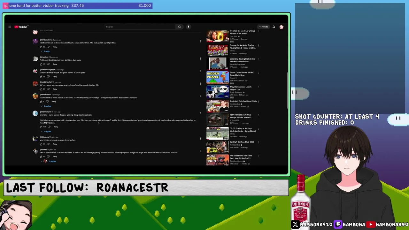The height and width of the screenshot is (230, 409).
Task: Open @MannyKunV's profile avatar
Action: 35,113
